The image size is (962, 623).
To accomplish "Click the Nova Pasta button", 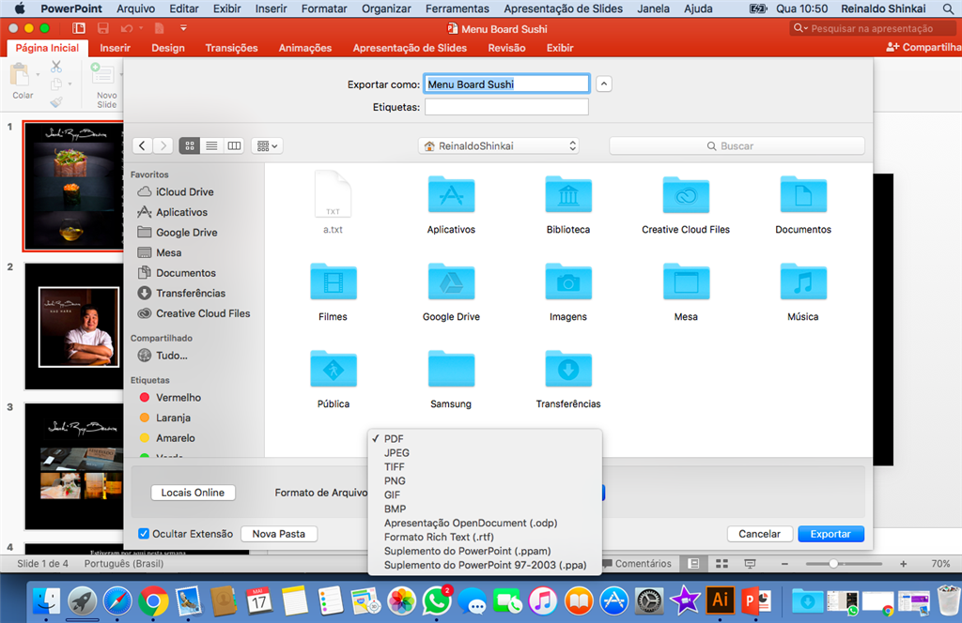I will tap(278, 534).
